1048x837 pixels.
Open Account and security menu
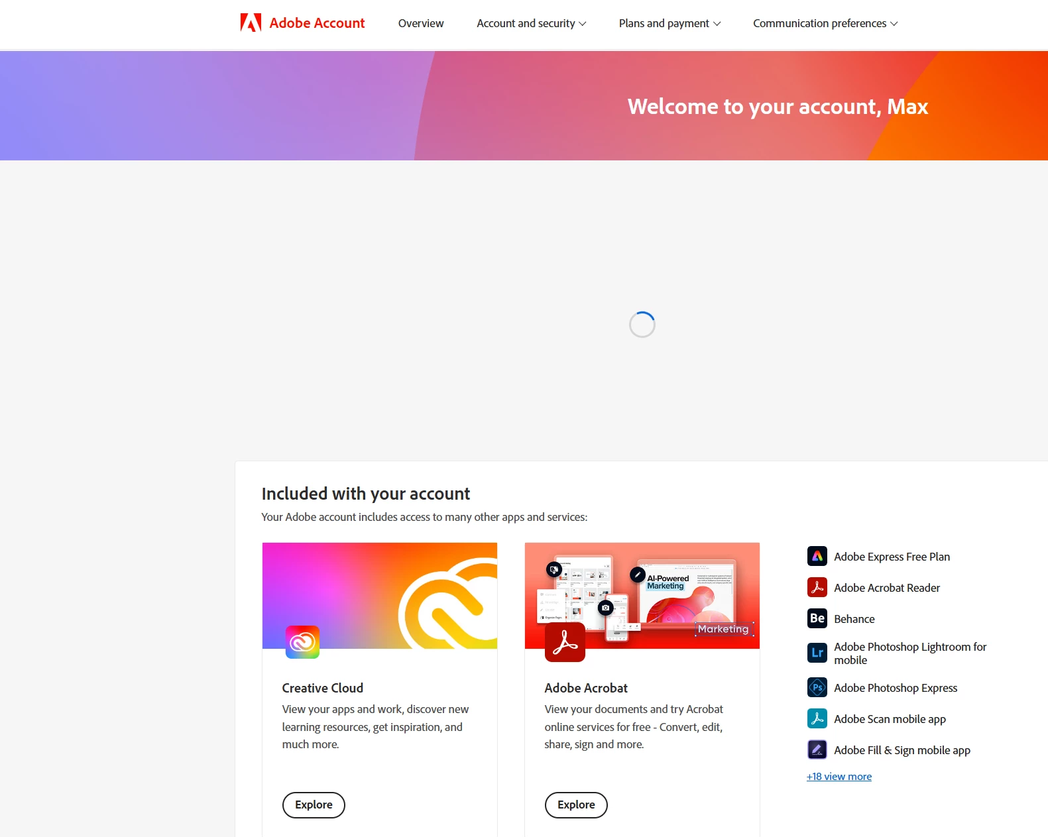532,23
